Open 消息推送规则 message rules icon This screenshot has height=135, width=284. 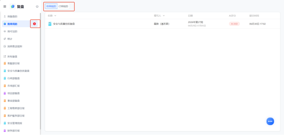pyautogui.click(x=5, y=46)
